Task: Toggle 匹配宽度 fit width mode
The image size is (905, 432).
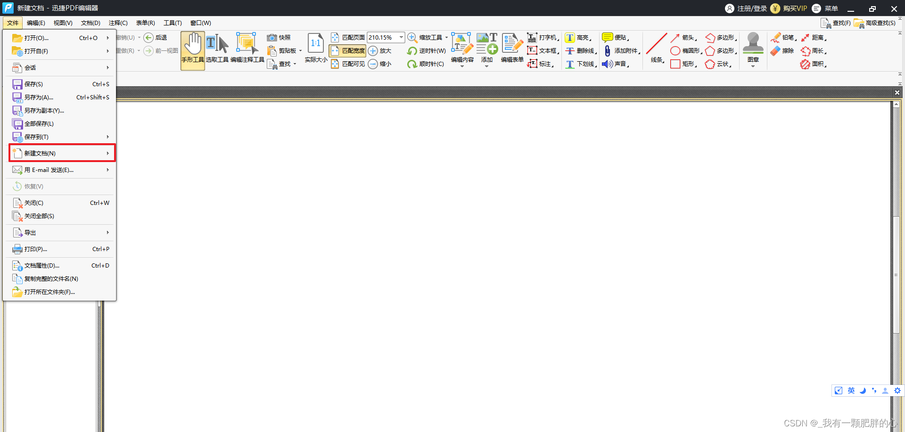Action: coord(347,51)
